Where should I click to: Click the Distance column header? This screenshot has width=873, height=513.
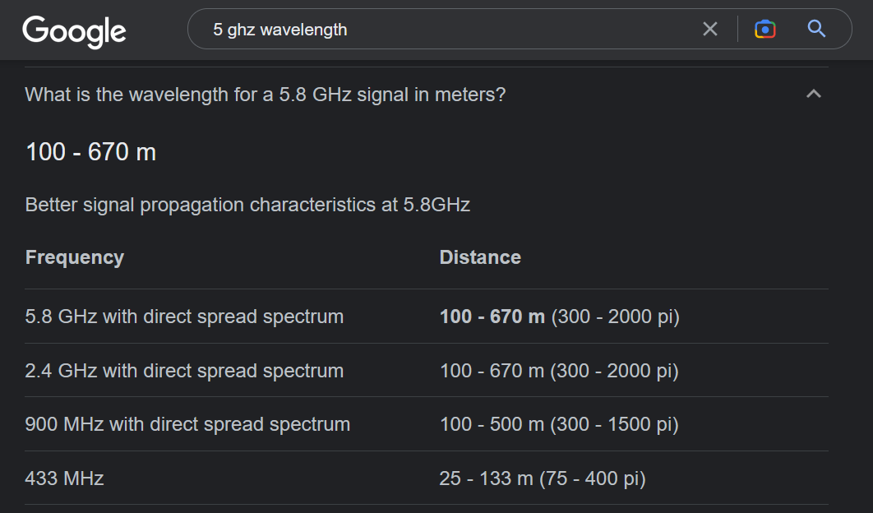click(480, 257)
